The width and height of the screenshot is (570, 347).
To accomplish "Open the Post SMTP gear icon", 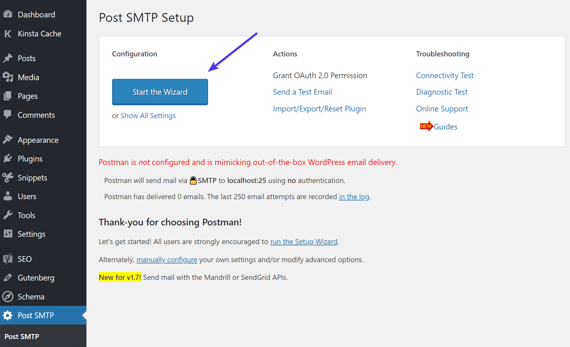I will pos(8,315).
